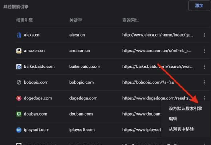The width and height of the screenshot is (211, 145).
Task: Open more actions for baike.baidu.com
Action: [x=204, y=67]
